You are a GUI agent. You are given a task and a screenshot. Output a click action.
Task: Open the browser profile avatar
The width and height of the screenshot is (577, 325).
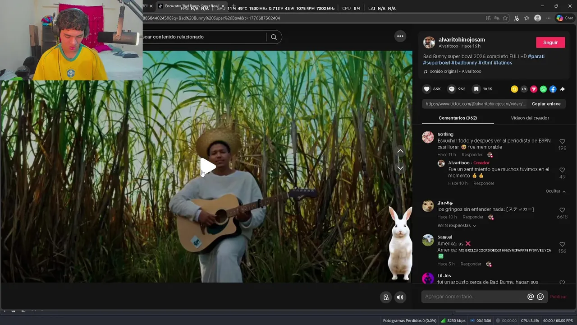[537, 18]
